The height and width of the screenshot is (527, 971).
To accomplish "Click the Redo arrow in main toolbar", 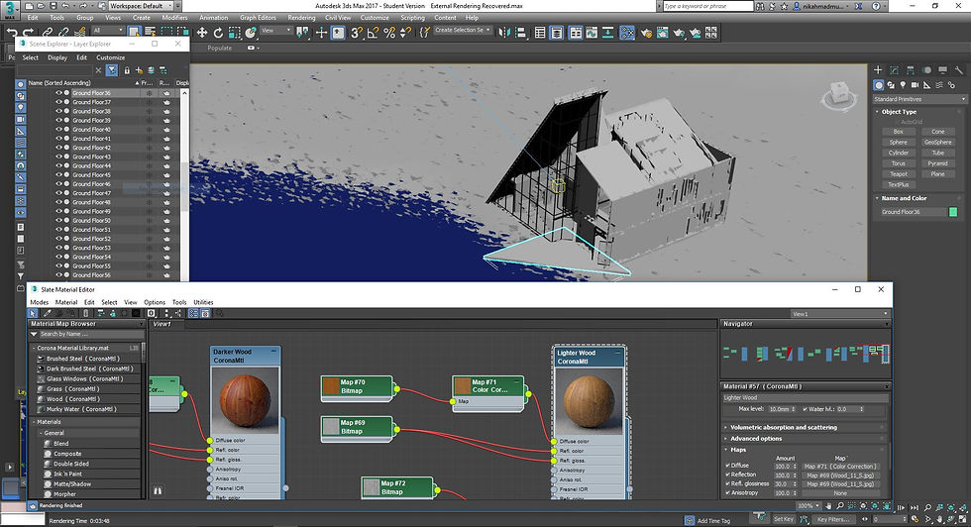I will tap(28, 33).
